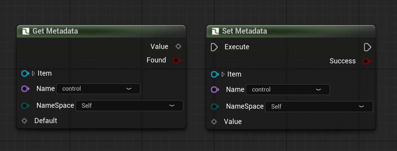397x151 pixels.
Task: Expand the Item pin on Set Metadata
Action: (223, 74)
